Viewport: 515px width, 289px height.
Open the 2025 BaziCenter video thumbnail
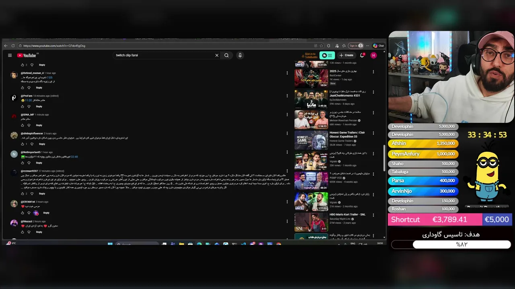coord(311,78)
